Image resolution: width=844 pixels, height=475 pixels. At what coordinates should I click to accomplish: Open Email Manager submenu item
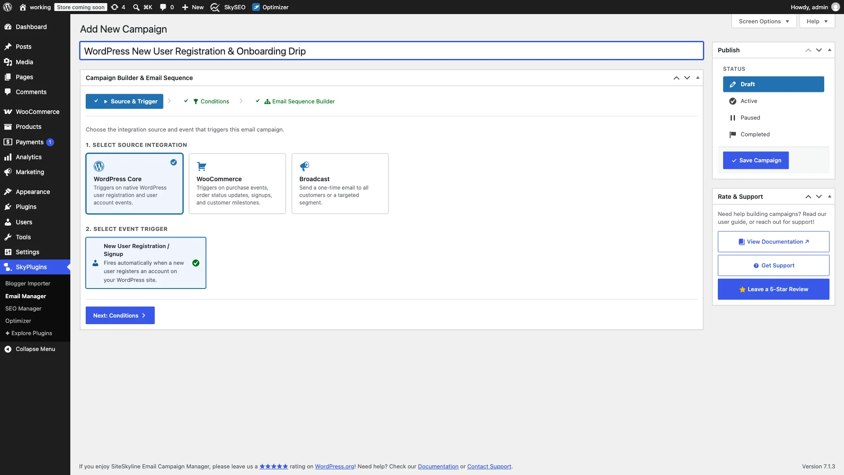point(25,296)
